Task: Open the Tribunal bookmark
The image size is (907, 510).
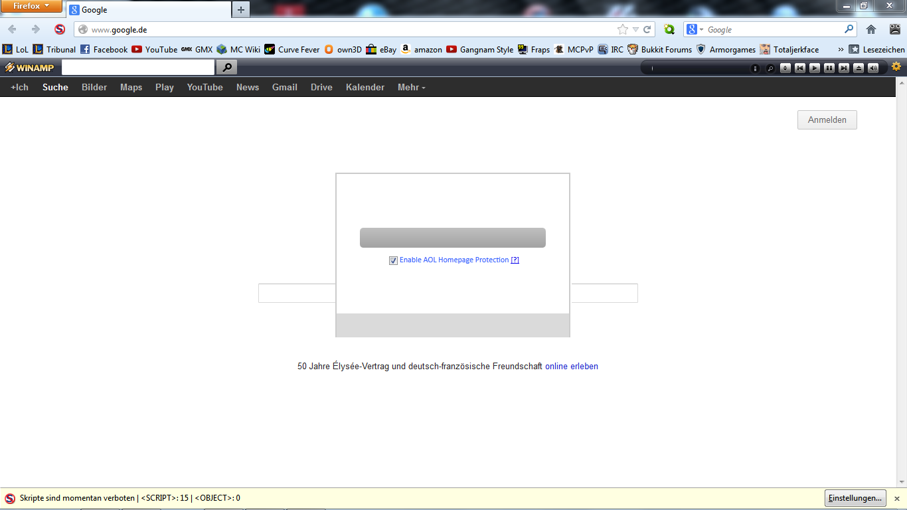Action: [54, 49]
